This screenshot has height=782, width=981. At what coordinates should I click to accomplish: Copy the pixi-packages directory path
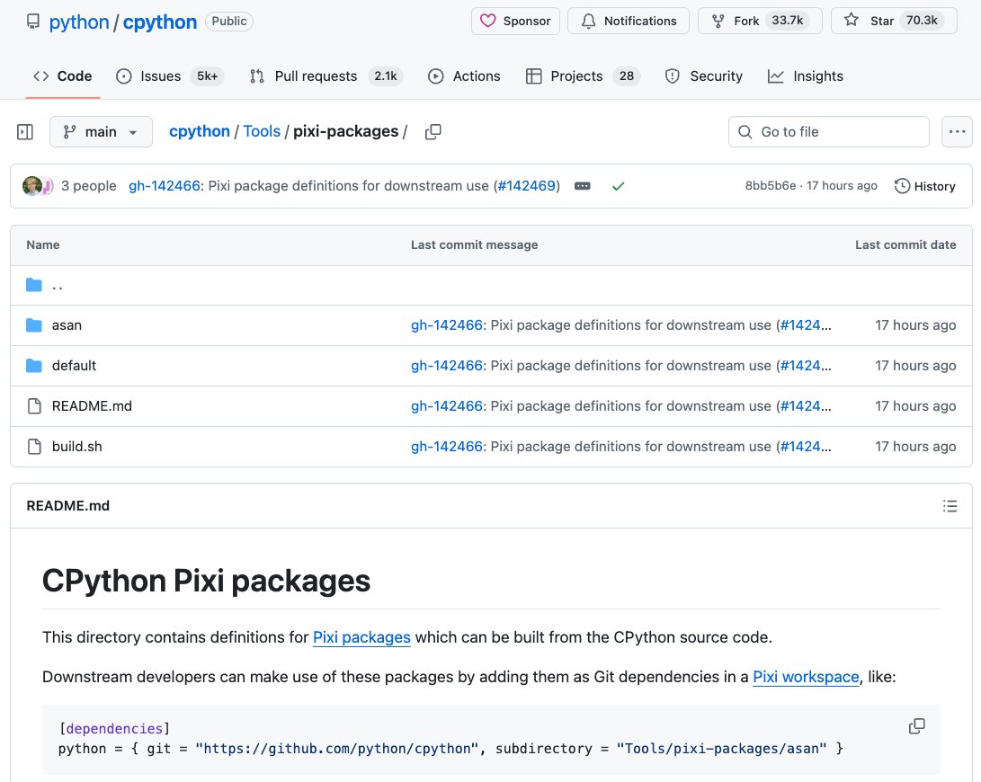[433, 131]
